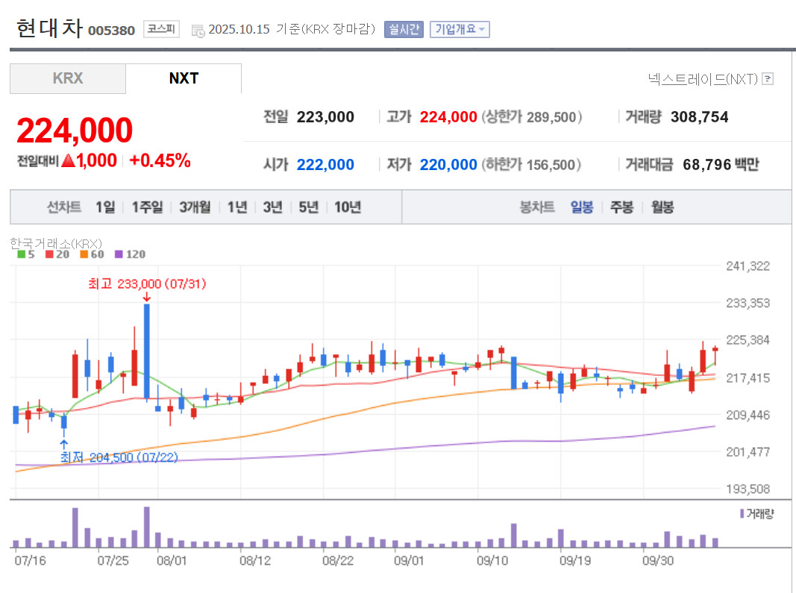
Task: Click the 거래량 volume legend marker
Action: [742, 514]
